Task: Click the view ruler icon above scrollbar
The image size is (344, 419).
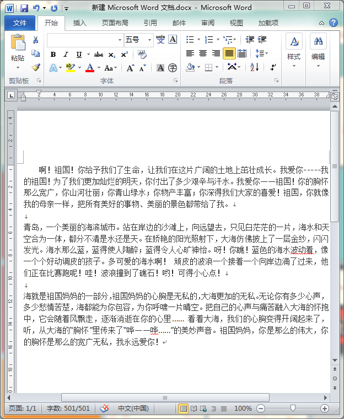Action: [x=335, y=96]
